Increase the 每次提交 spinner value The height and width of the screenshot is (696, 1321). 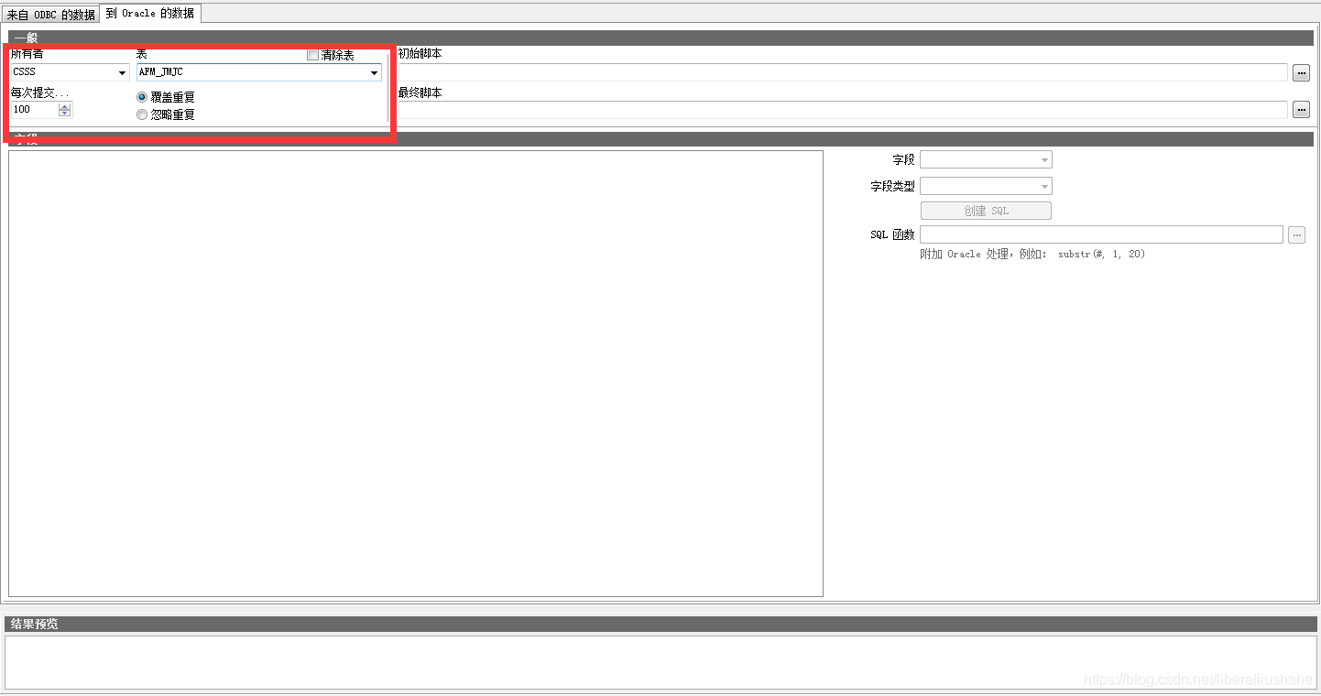coord(64,106)
